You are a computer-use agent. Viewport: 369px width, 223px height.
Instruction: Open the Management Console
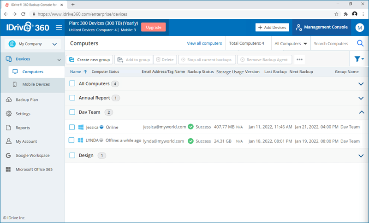click(x=321, y=27)
